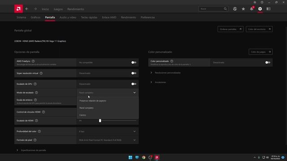This screenshot has width=287, height=161.
Task: Click the taskbar clock and date
Action: [275, 157]
